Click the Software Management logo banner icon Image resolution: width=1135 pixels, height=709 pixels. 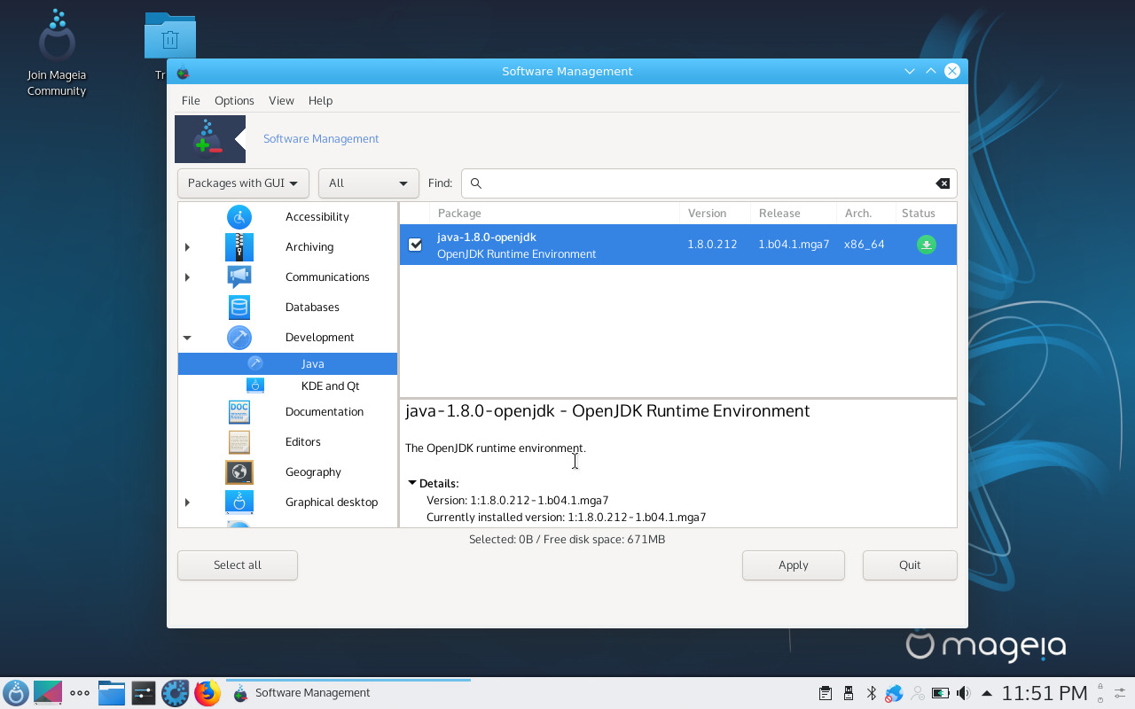[x=210, y=139]
